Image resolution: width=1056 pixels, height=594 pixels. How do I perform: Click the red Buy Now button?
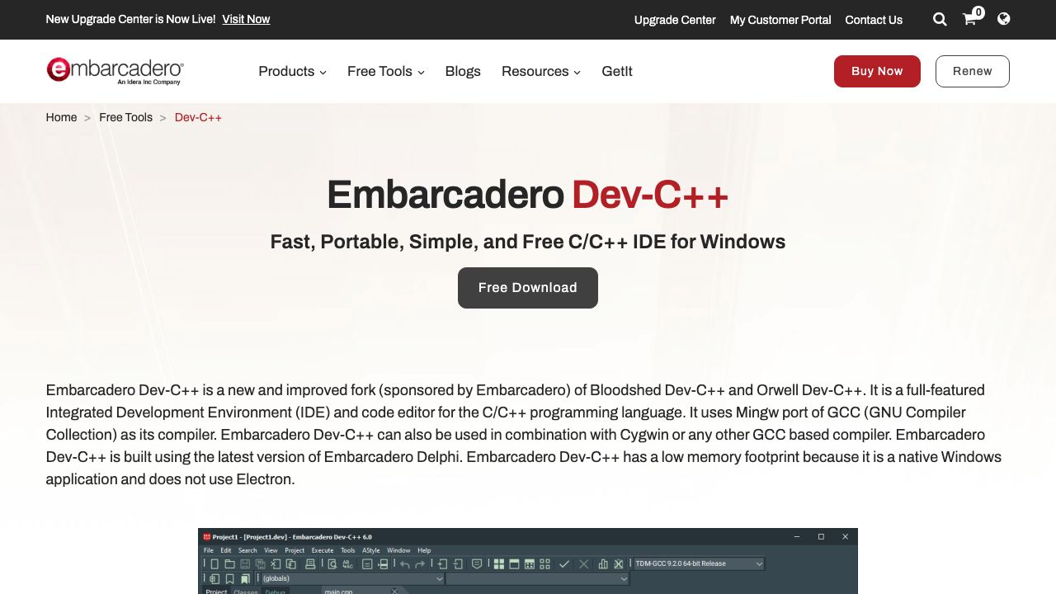877,71
